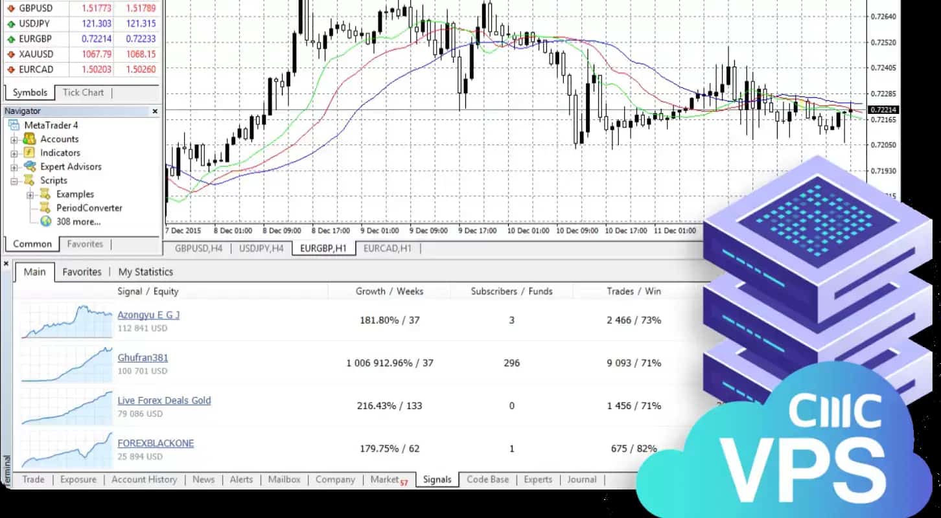Click the MetaTrader 4 root icon
The width and height of the screenshot is (941, 518).
(14, 126)
